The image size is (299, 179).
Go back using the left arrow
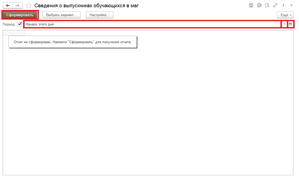(8, 5)
